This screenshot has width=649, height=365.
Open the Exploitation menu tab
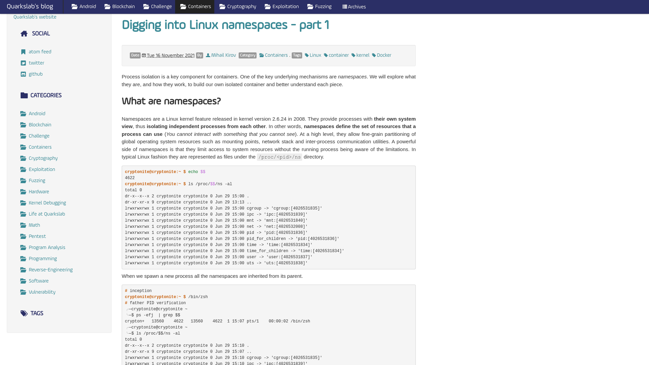click(281, 7)
